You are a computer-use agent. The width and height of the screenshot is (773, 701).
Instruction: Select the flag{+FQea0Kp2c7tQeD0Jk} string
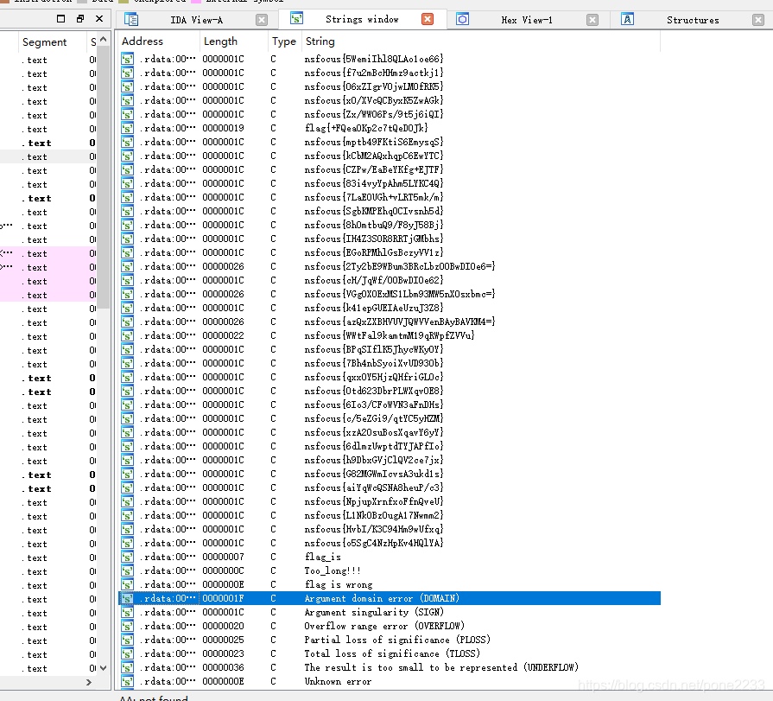coord(366,128)
